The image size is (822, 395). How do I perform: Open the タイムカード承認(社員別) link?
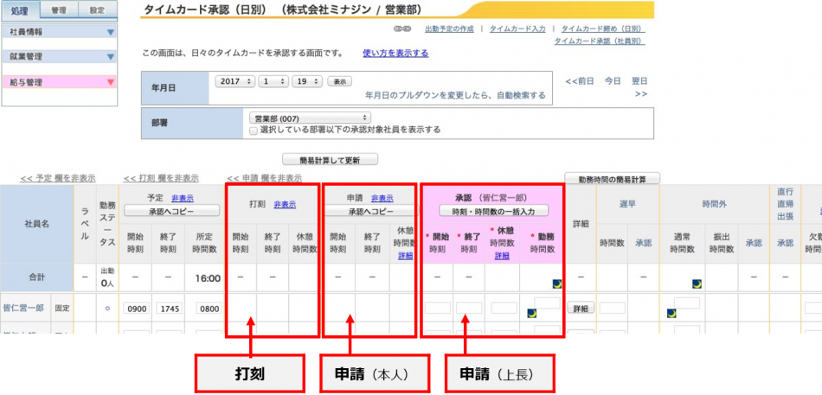pos(600,41)
